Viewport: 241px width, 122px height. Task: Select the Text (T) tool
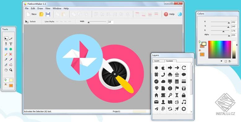(x=11, y=44)
